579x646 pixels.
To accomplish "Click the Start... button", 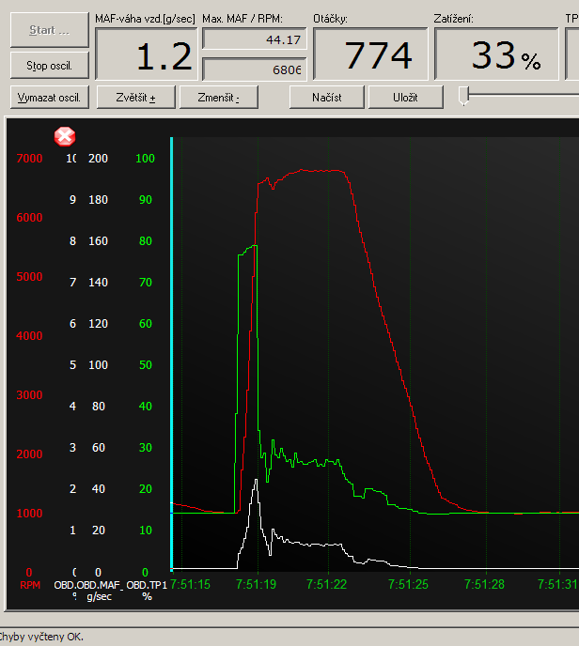I will [x=49, y=30].
